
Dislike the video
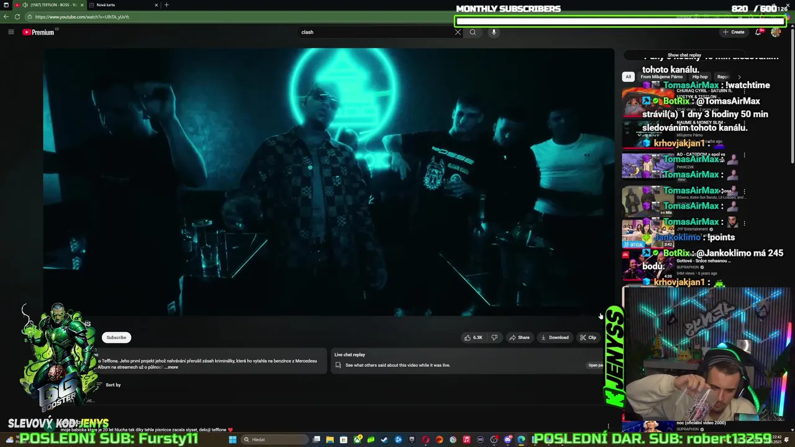point(494,337)
